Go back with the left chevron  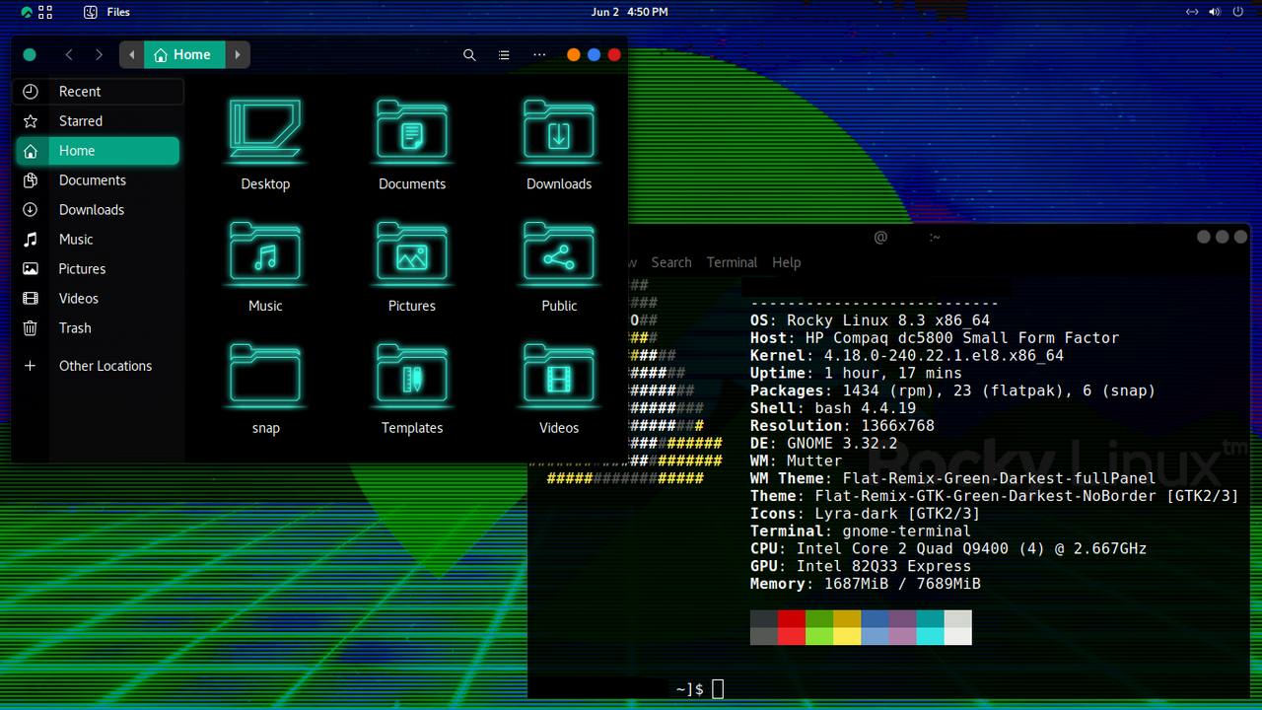(68, 55)
